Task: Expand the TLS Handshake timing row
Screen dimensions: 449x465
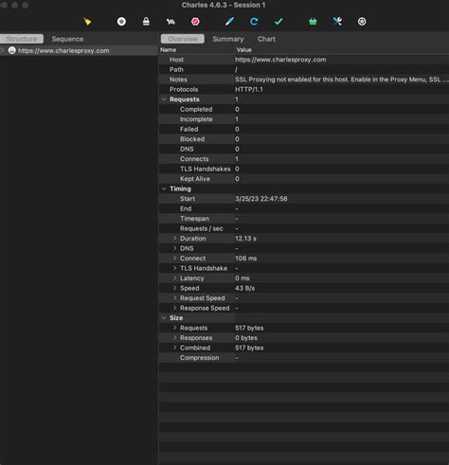Action: click(174, 268)
